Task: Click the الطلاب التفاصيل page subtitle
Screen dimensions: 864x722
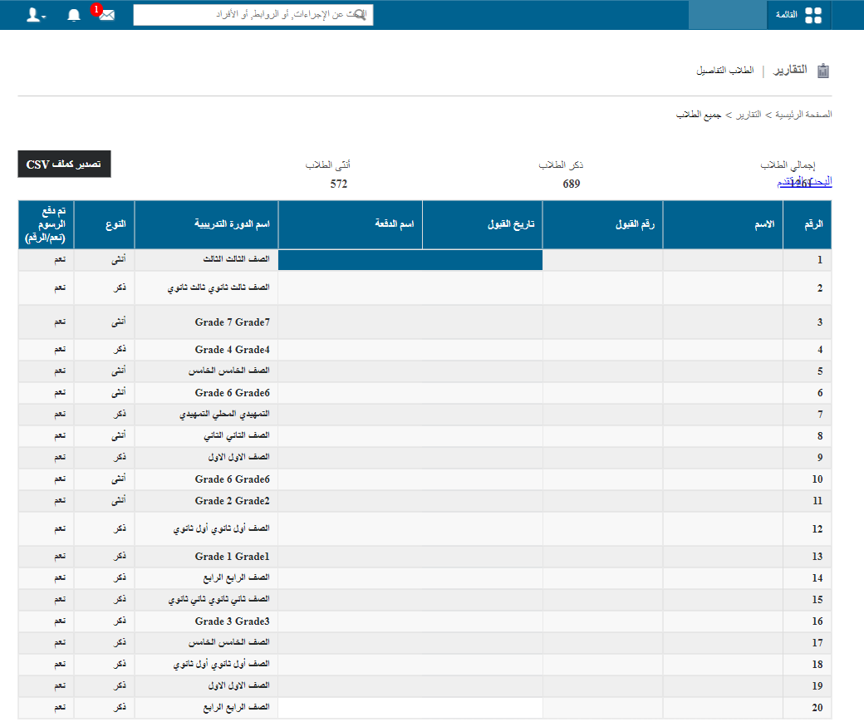Action: click(x=725, y=71)
